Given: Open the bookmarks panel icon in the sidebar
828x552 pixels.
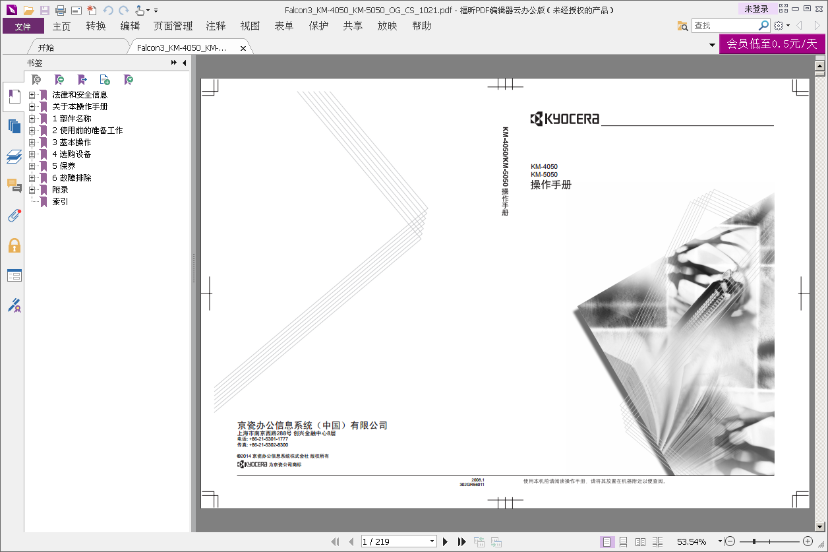Looking at the screenshot, I should point(13,98).
